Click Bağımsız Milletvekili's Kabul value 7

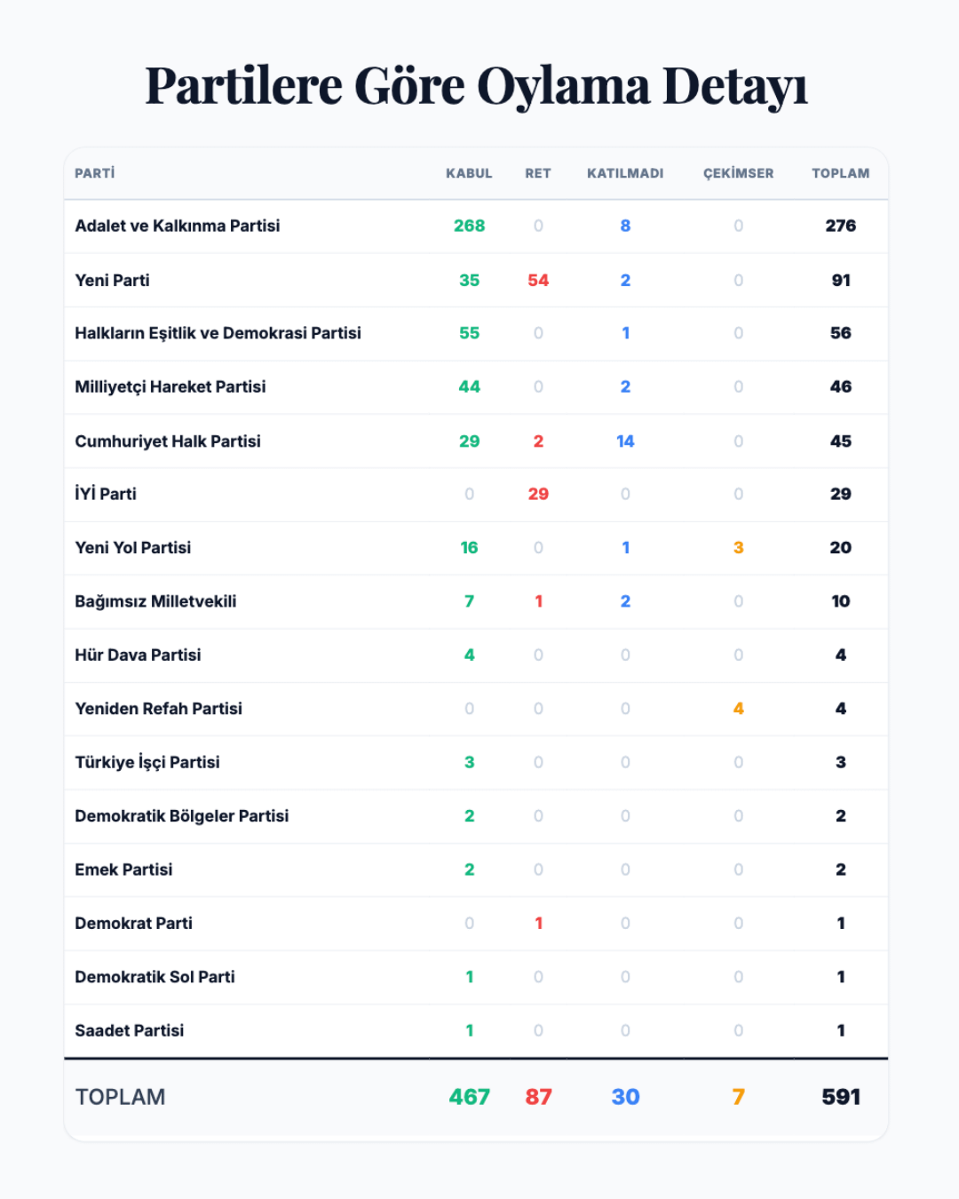[x=469, y=601]
